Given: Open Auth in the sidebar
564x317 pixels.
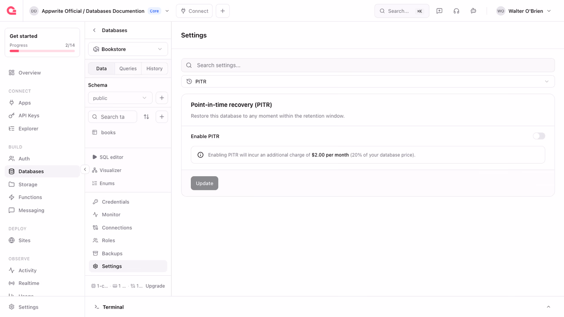Looking at the screenshot, I should [x=42, y=159].
